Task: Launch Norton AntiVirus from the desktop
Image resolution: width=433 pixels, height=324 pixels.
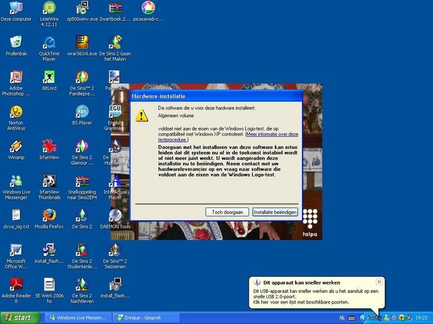Action: pyautogui.click(x=16, y=118)
